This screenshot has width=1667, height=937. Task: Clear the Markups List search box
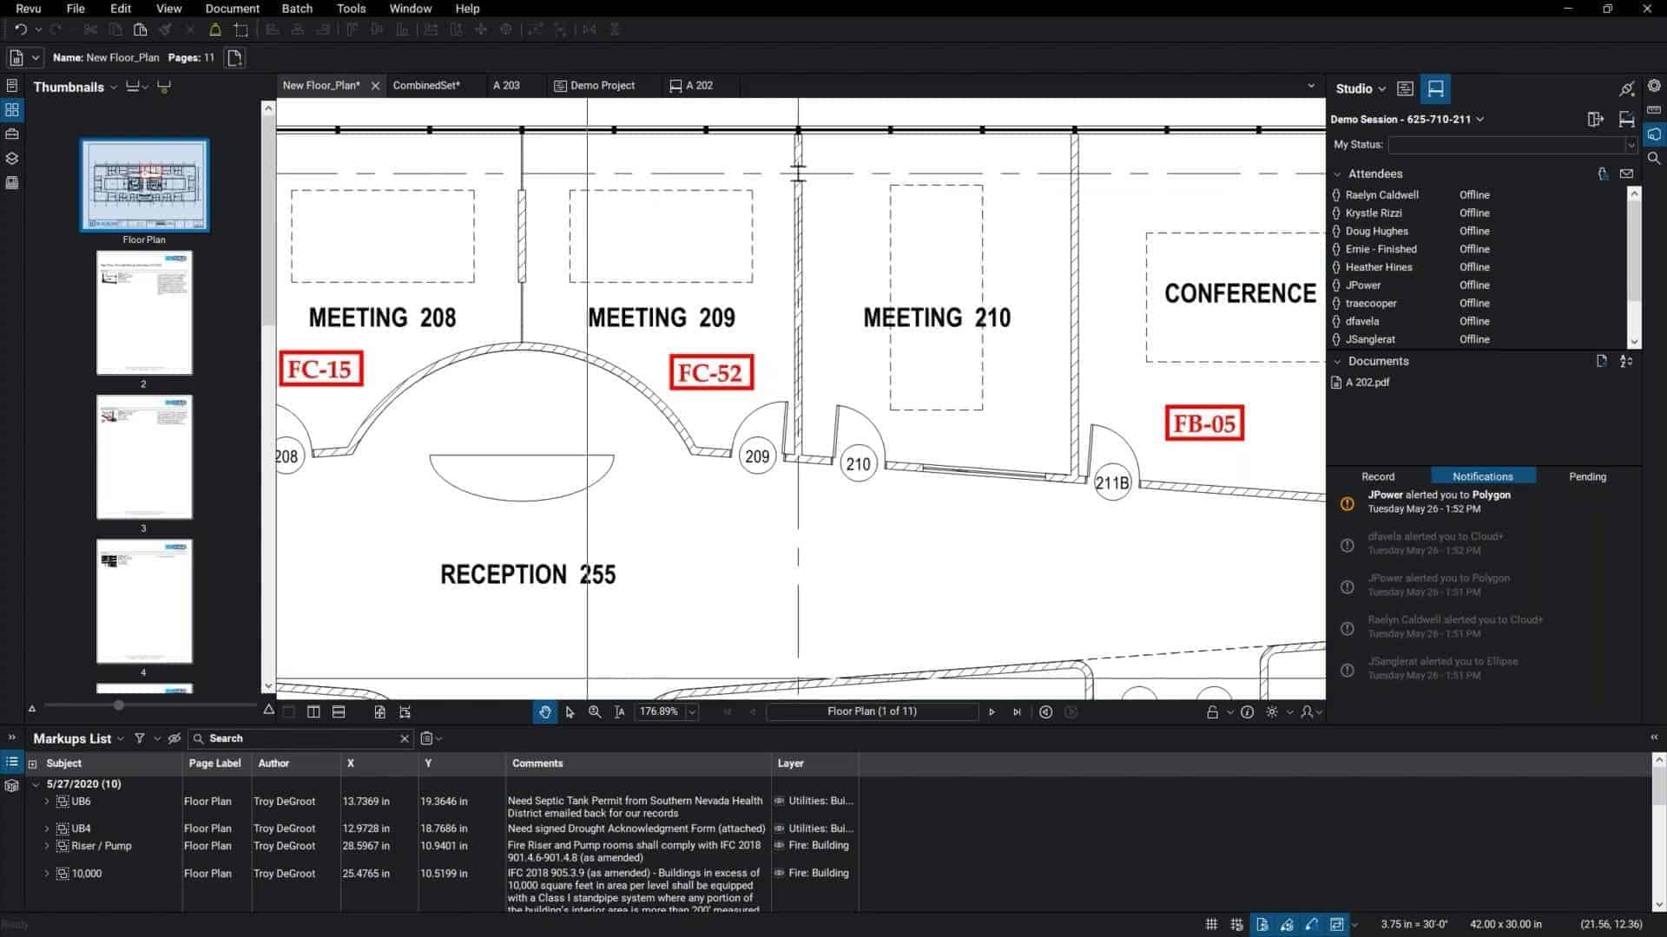pos(404,738)
